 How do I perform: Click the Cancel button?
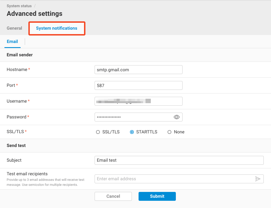(x=113, y=196)
